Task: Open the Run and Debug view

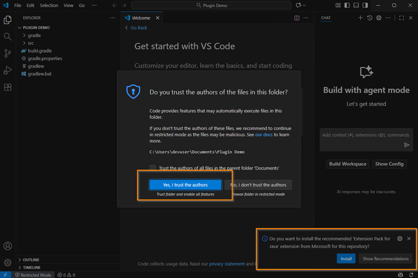Action: [7, 70]
